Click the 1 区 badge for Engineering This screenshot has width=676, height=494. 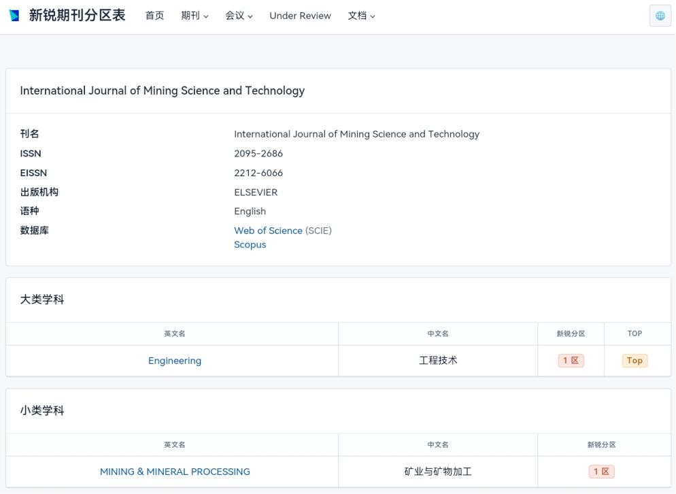pyautogui.click(x=571, y=361)
